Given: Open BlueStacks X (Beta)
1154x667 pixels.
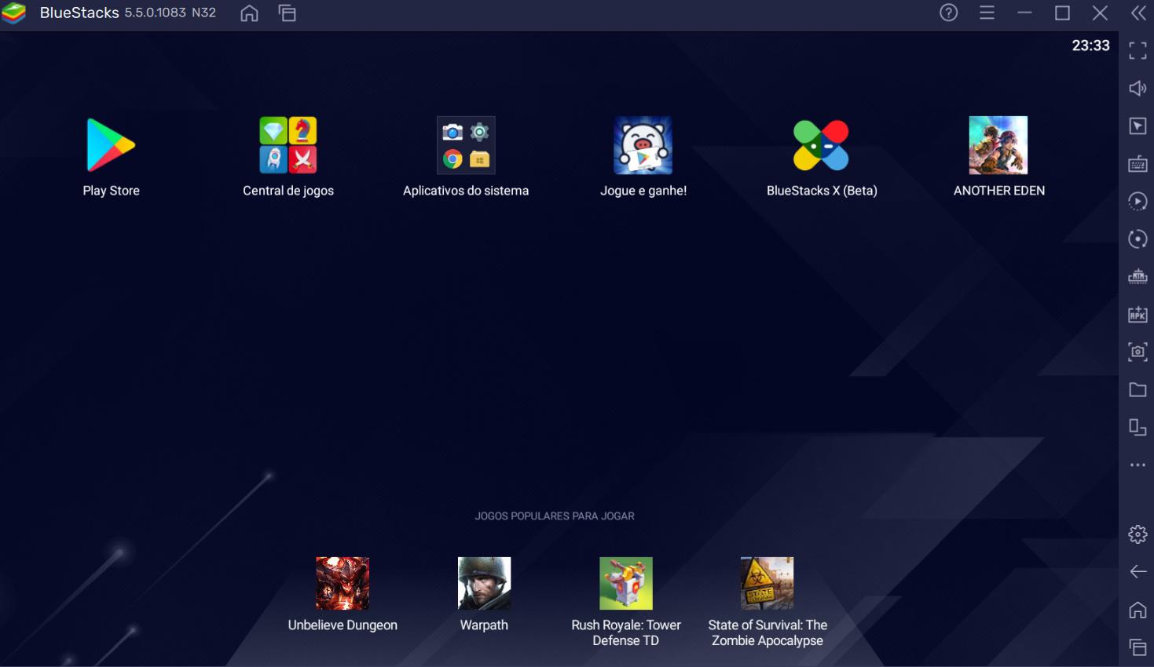Looking at the screenshot, I should pos(821,146).
